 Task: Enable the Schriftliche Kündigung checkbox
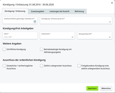(x=4, y=49)
